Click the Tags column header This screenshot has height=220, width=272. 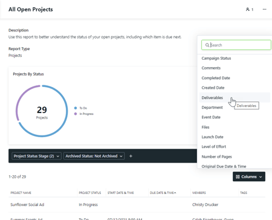pos(244,193)
